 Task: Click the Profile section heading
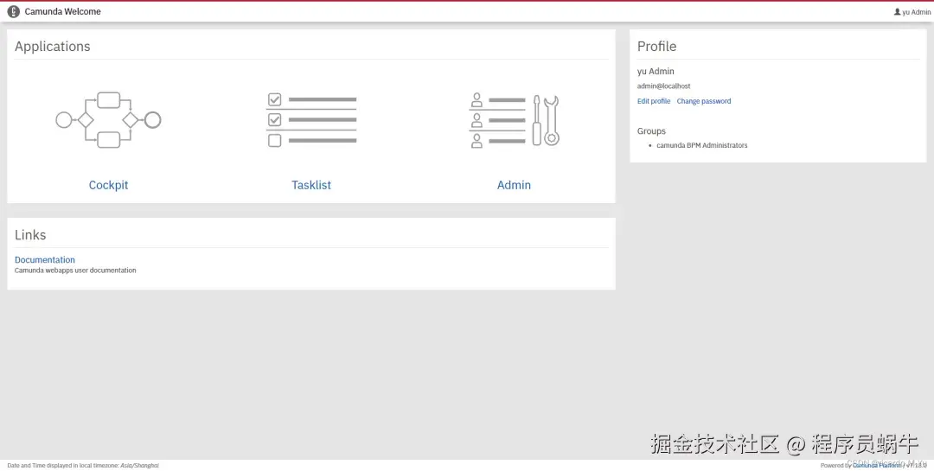[656, 47]
